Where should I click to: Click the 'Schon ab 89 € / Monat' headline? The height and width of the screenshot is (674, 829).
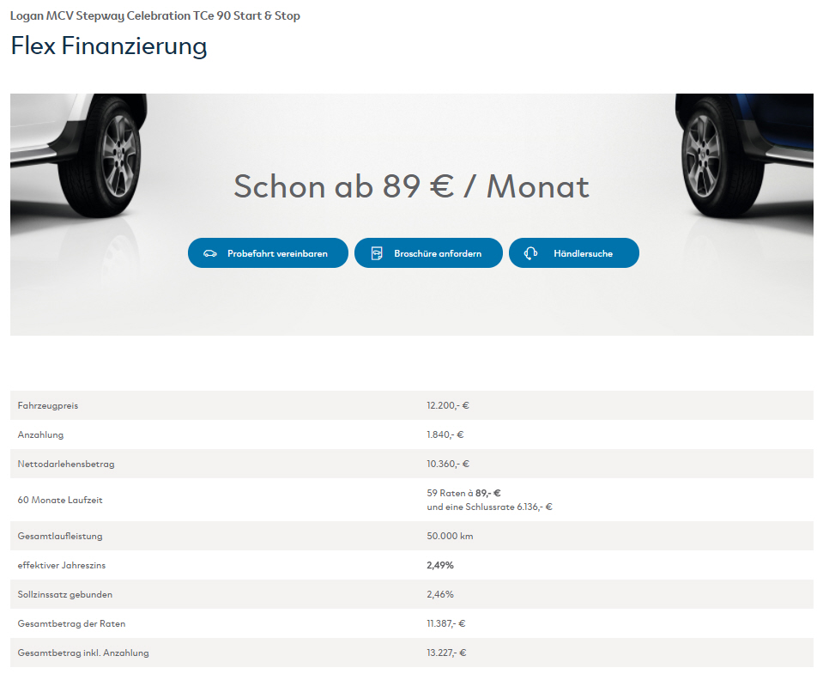click(411, 186)
